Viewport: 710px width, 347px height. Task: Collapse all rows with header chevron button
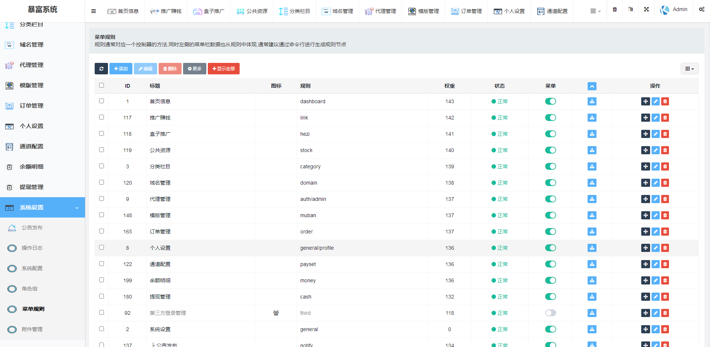[592, 86]
